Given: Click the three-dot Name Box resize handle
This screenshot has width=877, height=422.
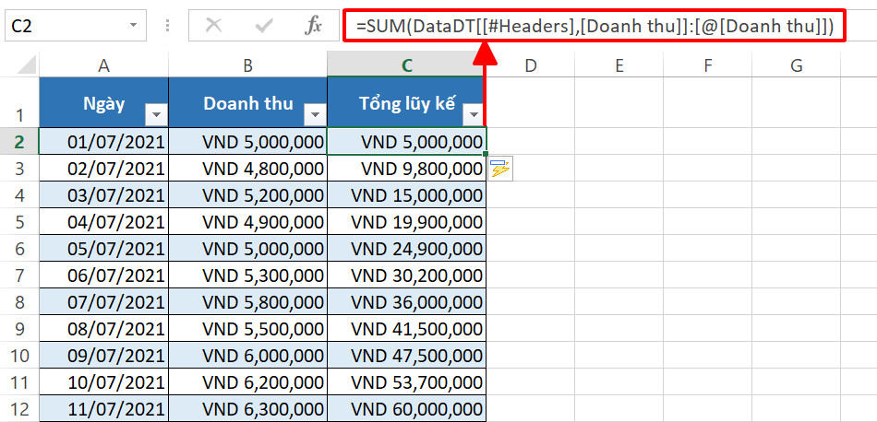Looking at the screenshot, I should pyautogui.click(x=168, y=25).
